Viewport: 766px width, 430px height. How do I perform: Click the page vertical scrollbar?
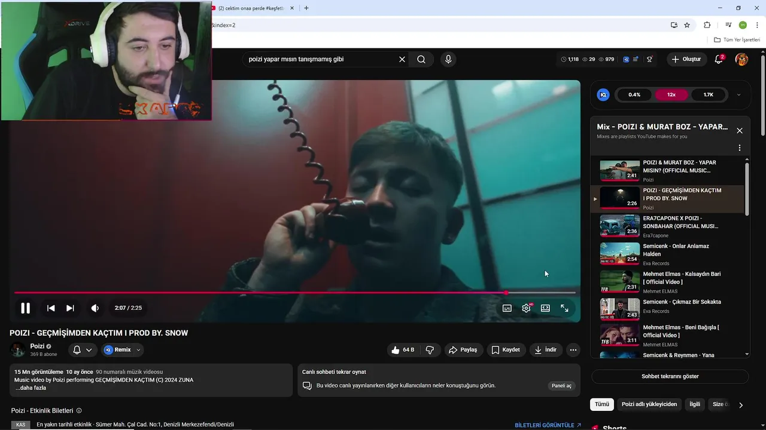[763, 96]
